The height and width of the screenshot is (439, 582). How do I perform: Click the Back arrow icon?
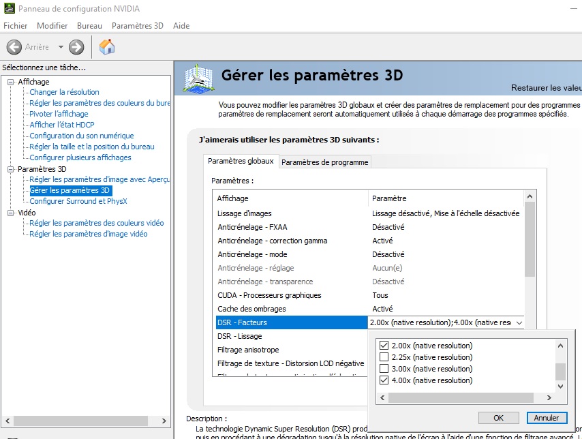point(14,47)
